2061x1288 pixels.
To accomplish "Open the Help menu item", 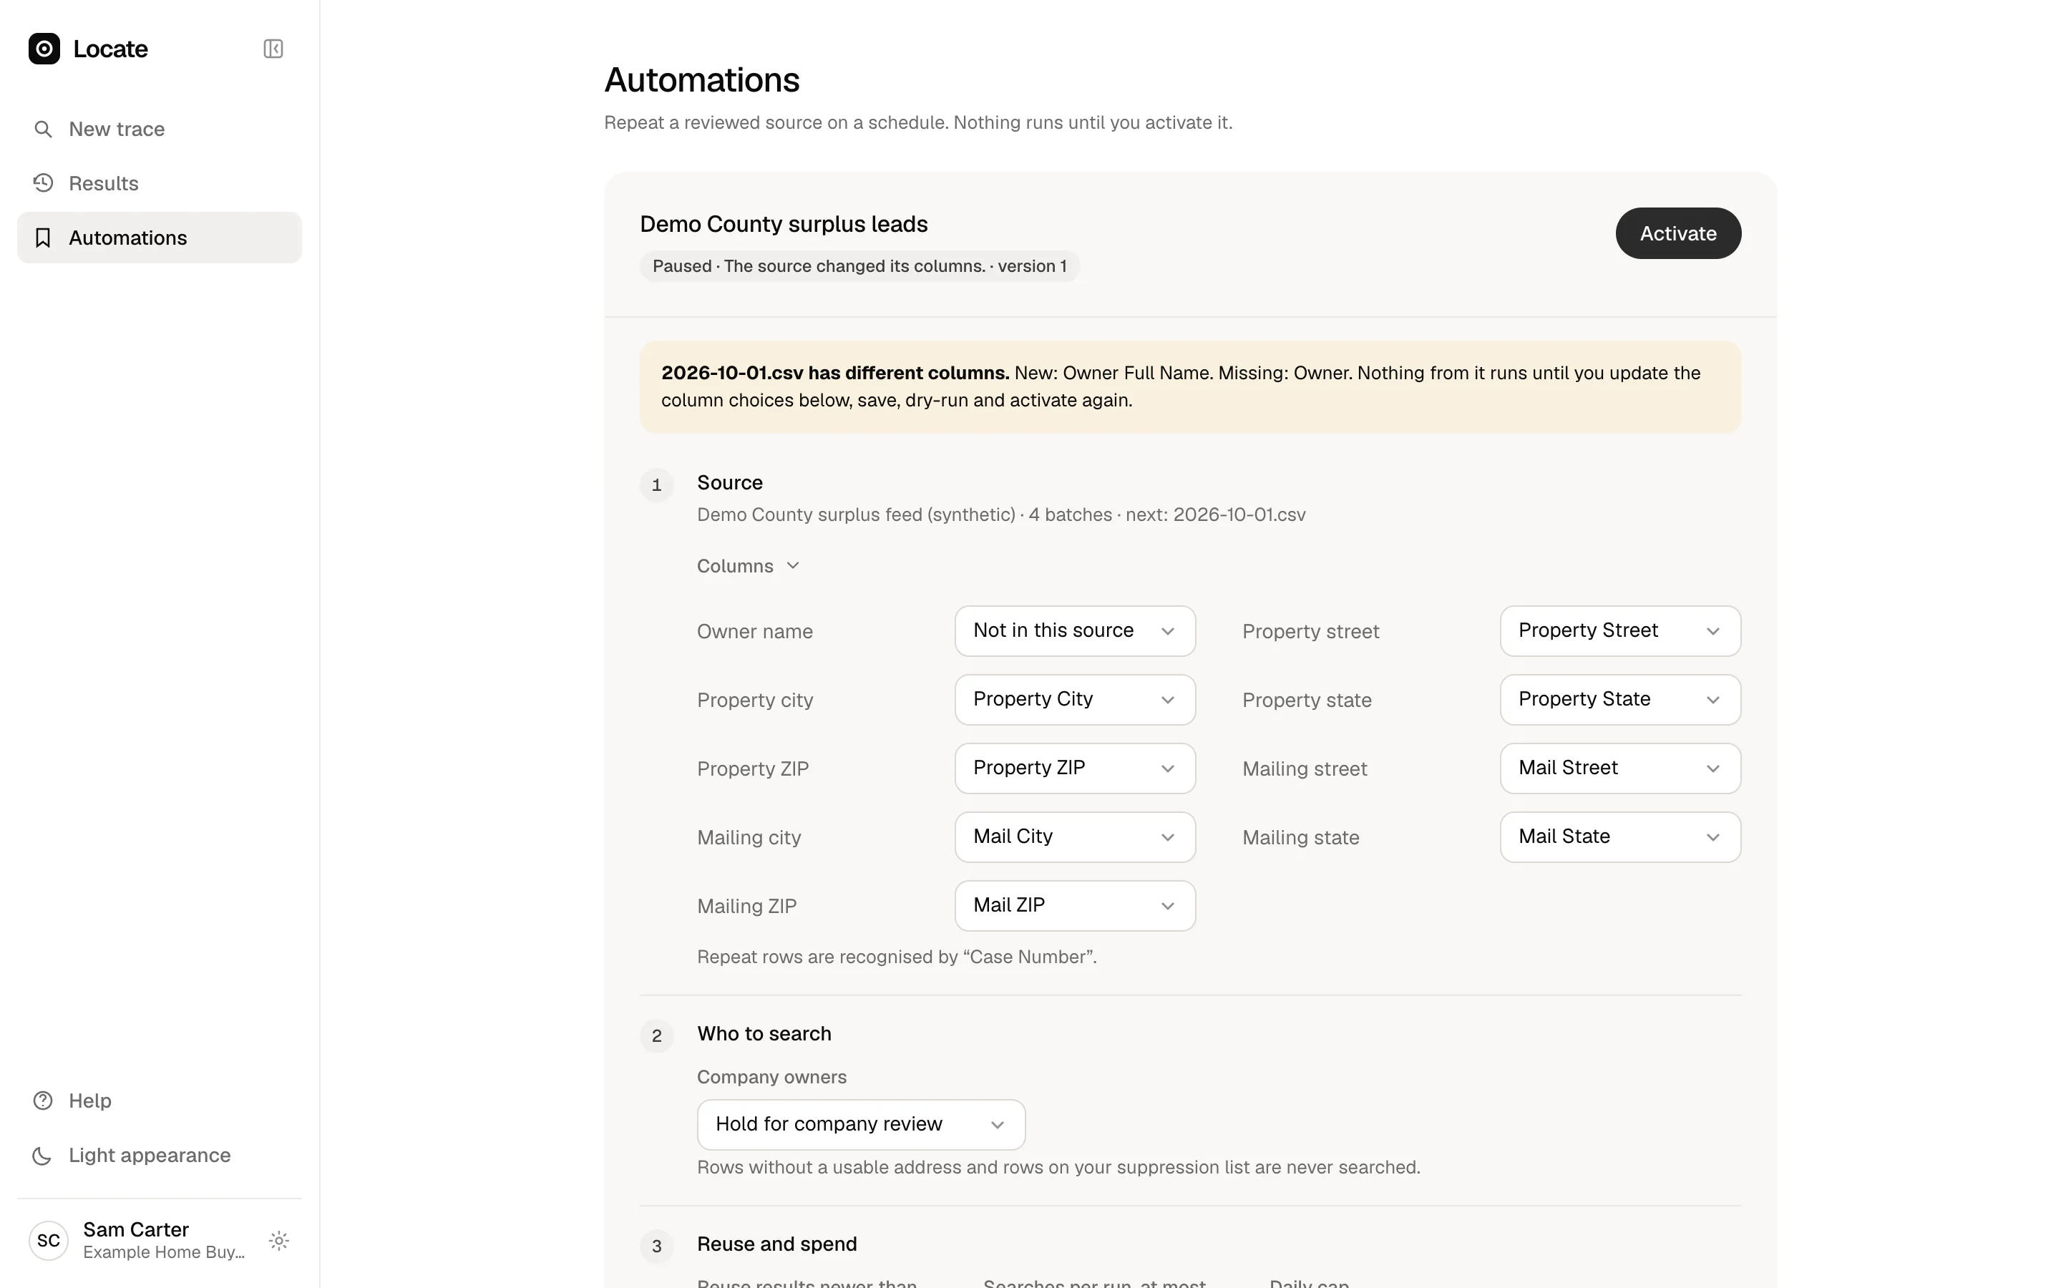I will click(x=160, y=1101).
